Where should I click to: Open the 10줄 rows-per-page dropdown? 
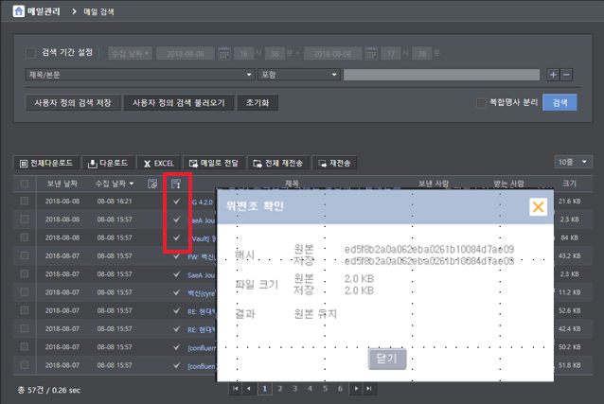[573, 162]
